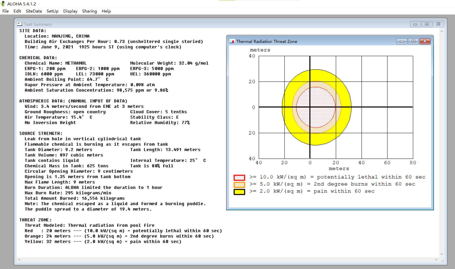Click "Cloud Cover: 5 tenths" text

159,112
